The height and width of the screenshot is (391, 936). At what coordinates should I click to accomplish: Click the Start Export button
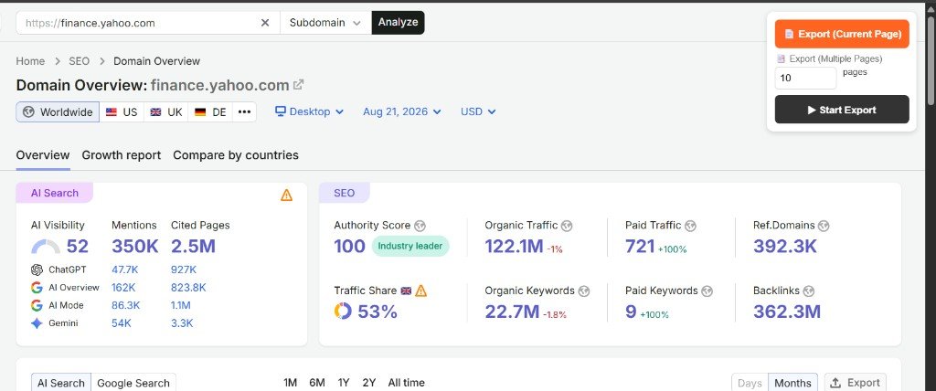tap(842, 110)
